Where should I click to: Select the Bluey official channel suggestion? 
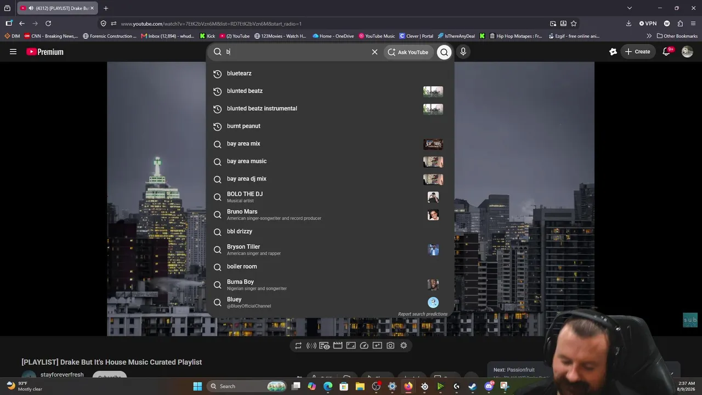330,302
